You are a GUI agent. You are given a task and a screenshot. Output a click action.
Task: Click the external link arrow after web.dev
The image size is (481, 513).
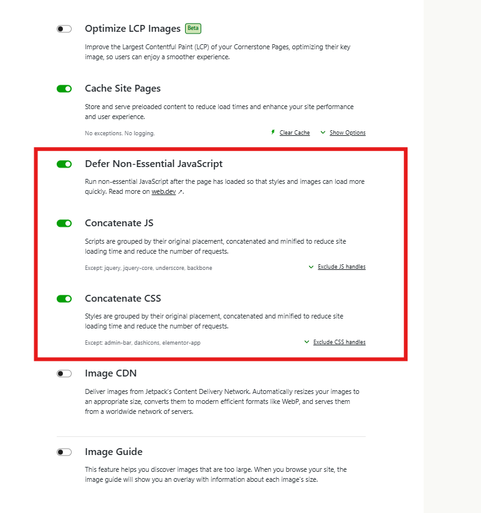tap(181, 192)
